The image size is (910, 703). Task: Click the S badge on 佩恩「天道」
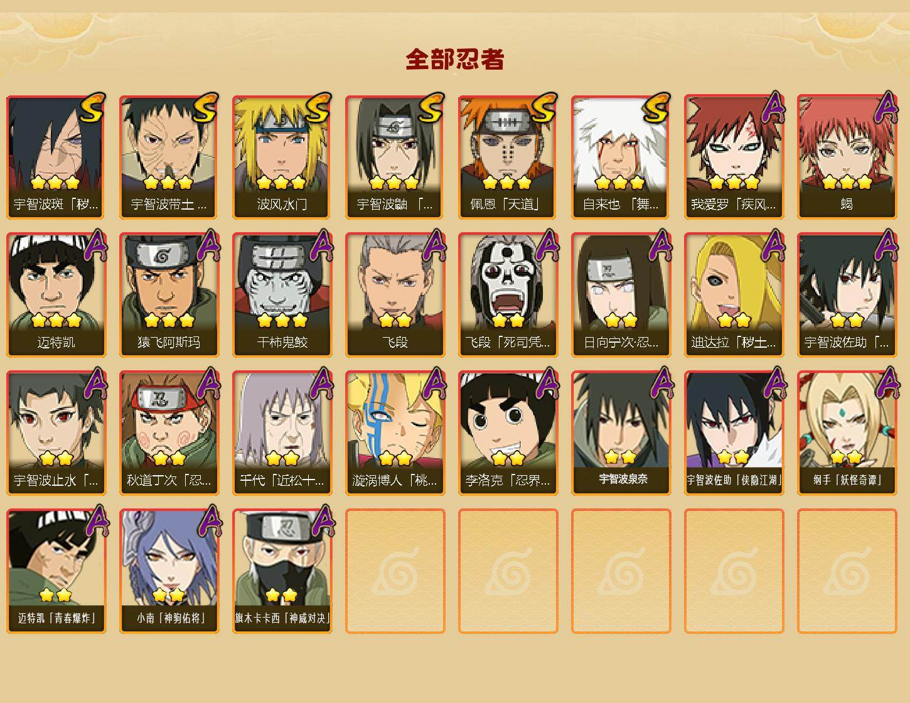pos(543,107)
